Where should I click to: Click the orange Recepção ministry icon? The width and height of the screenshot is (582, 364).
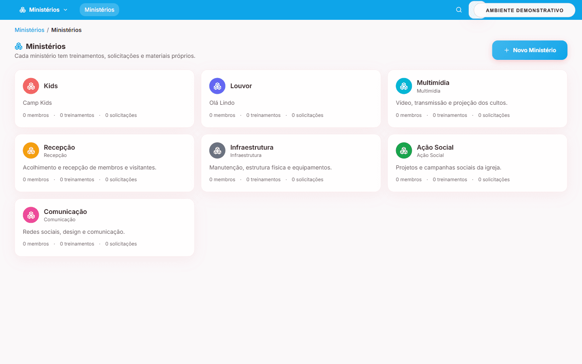tap(31, 151)
